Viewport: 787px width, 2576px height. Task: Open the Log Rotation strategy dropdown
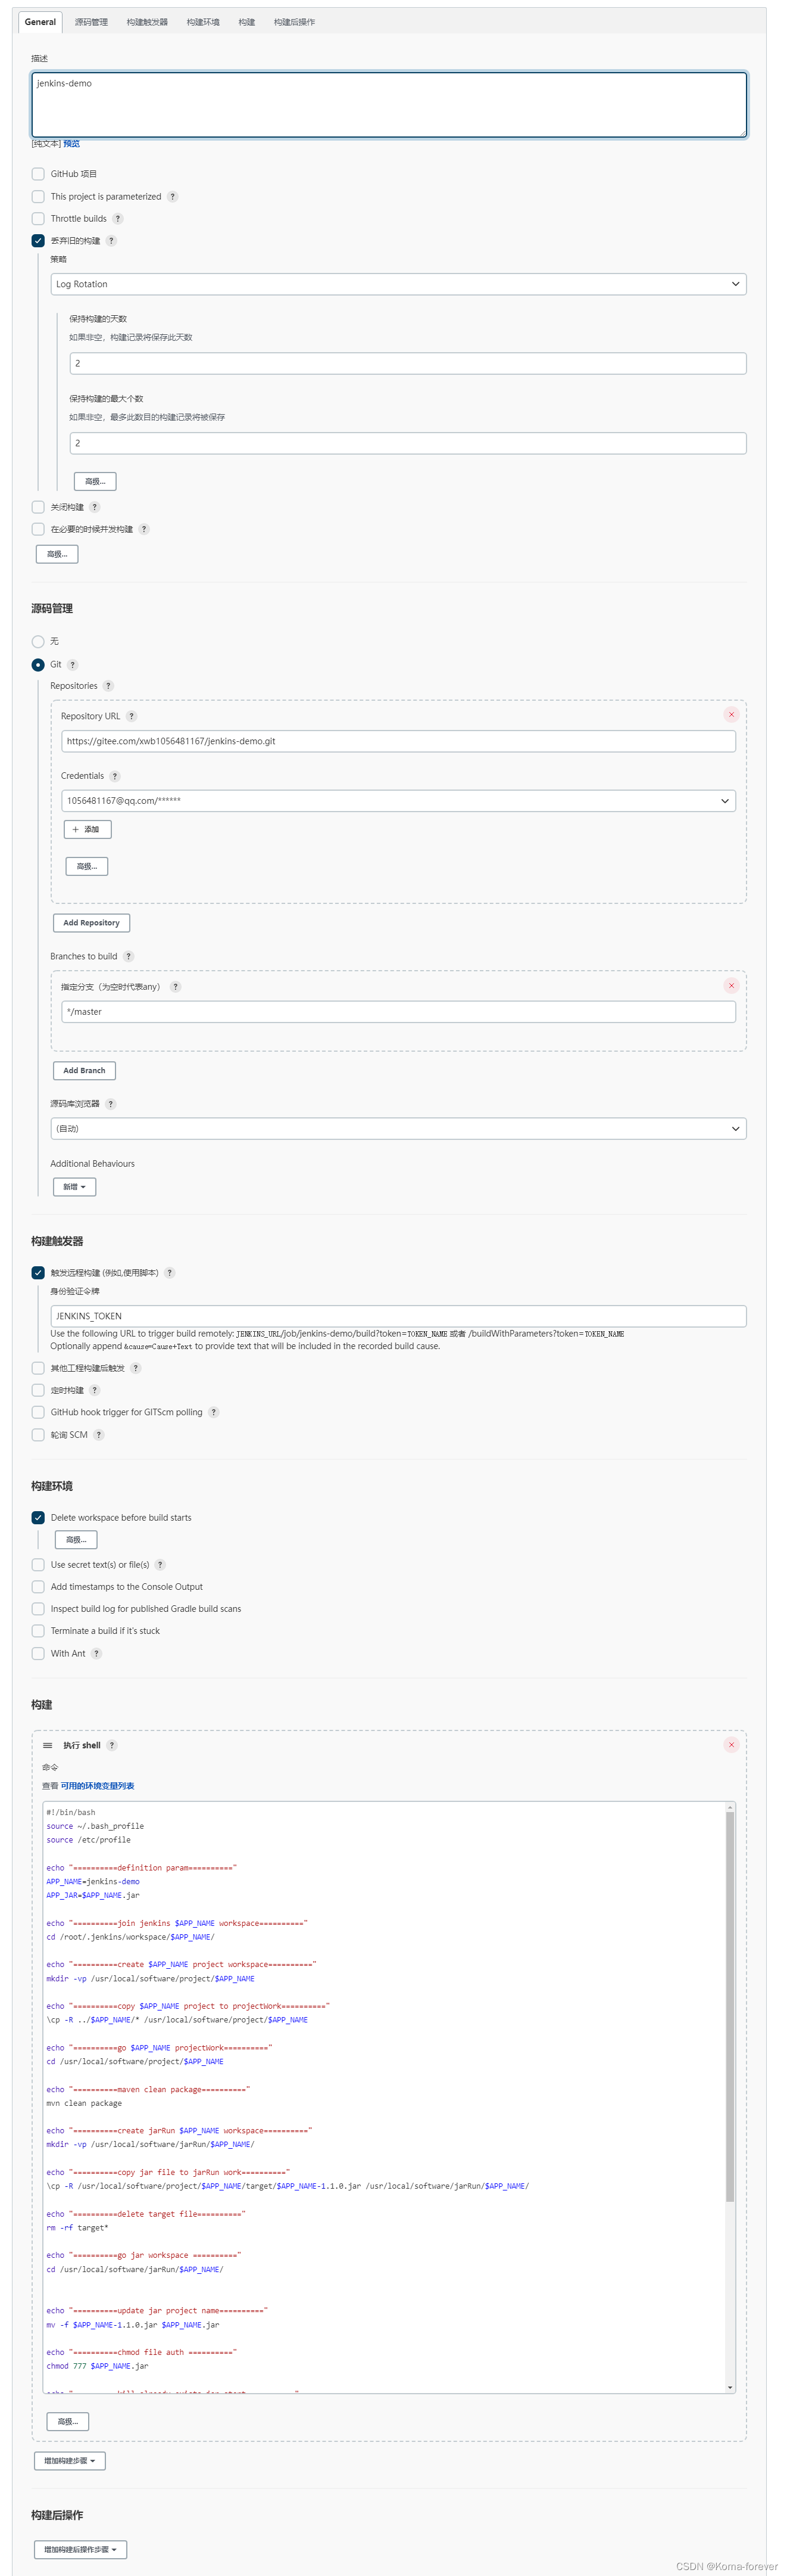(398, 284)
